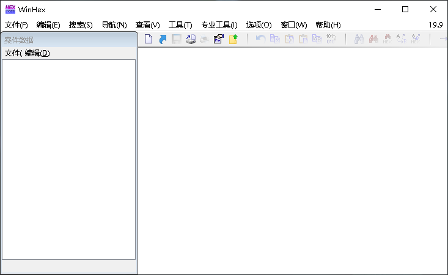Click the Print icon in the toolbar
This screenshot has height=275, width=448.
pyautogui.click(x=205, y=39)
